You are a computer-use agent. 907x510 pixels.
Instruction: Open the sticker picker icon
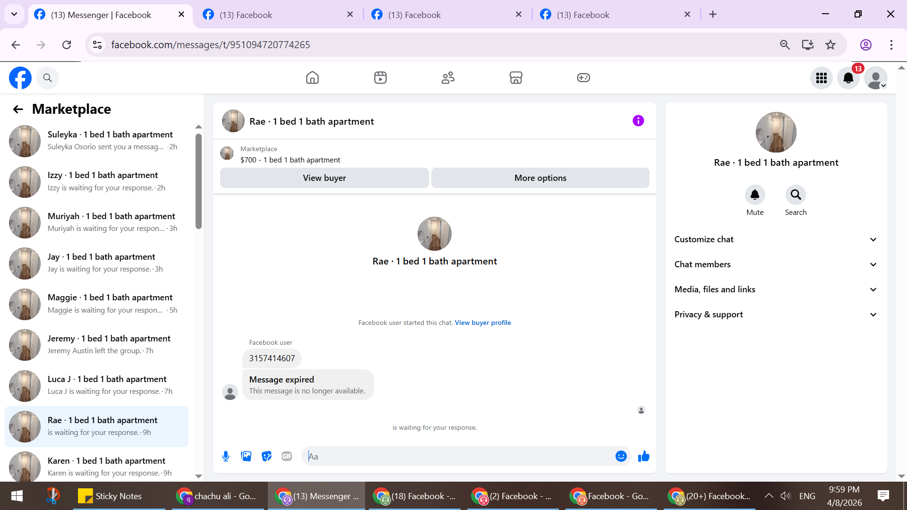[x=266, y=456]
